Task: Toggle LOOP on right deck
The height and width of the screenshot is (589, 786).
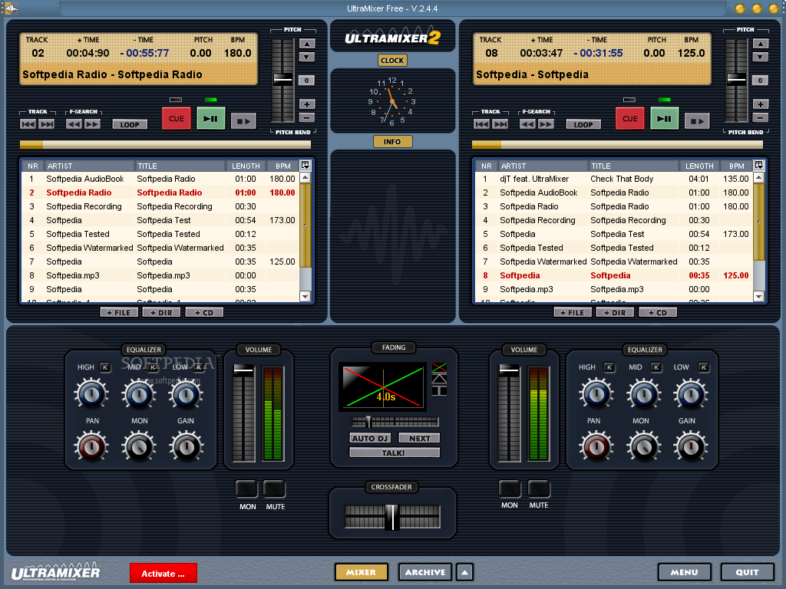Action: coord(583,124)
